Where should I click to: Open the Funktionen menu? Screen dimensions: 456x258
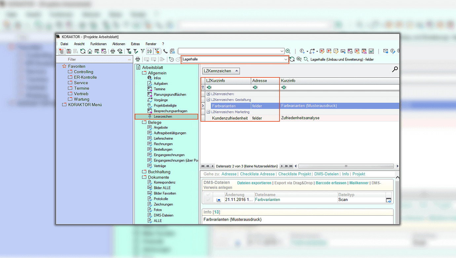point(98,44)
